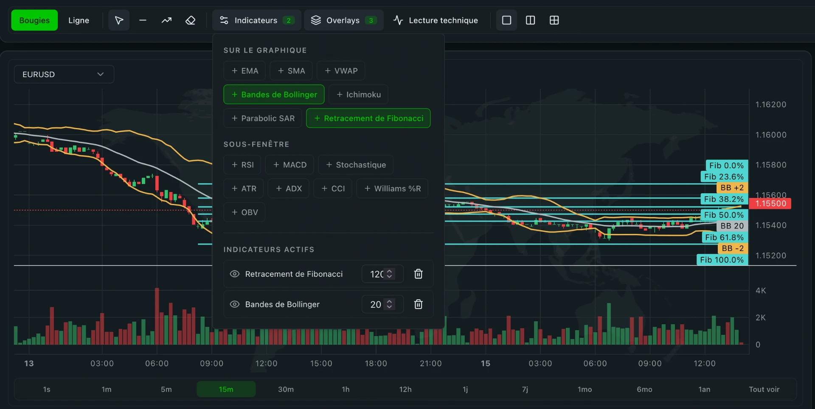815x409 pixels.
Task: Adjust the Fibonacci period stepper
Action: point(390,274)
